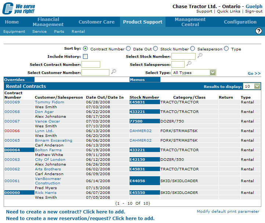Focus Select Contract Number field

91,64
